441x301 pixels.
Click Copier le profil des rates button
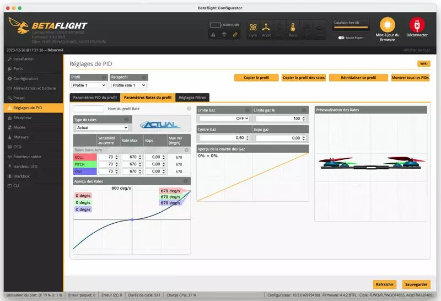(x=304, y=78)
